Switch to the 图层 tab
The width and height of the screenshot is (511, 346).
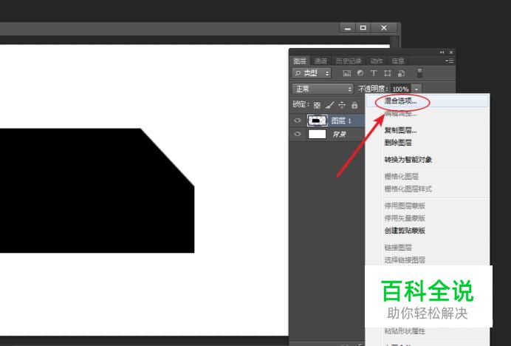tap(300, 61)
